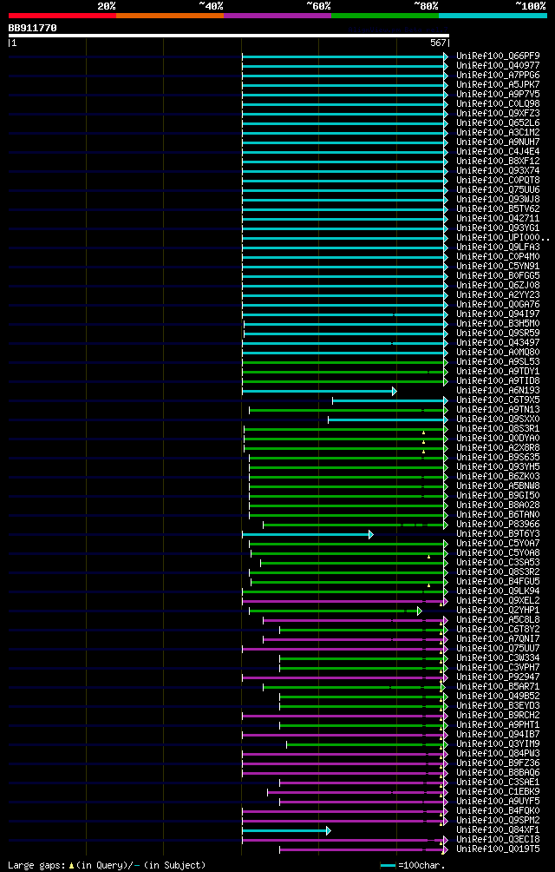
Task: Select UniRef100_Q9SXX0 subject label
Action: click(x=498, y=419)
